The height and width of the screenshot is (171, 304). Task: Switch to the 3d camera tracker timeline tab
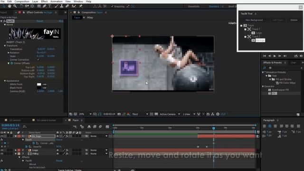[47, 120]
